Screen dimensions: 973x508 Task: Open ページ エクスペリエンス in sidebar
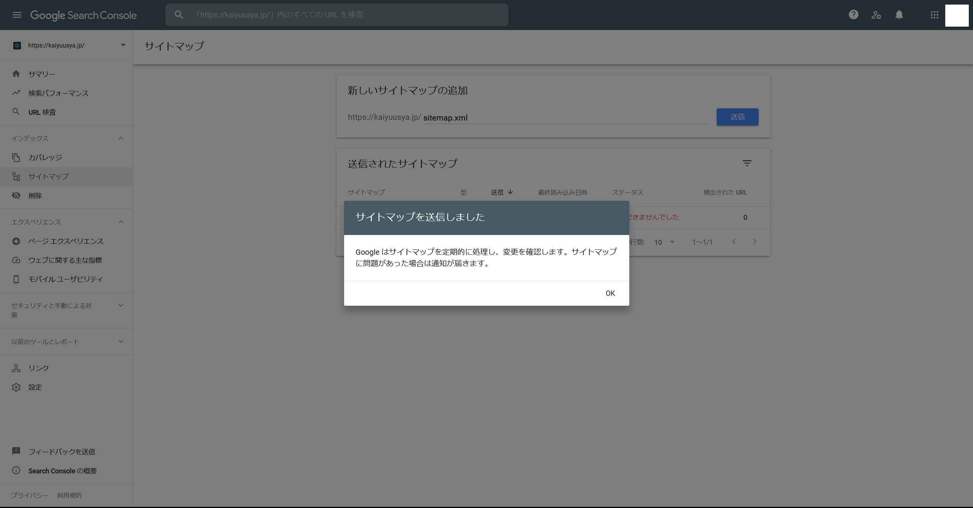[x=66, y=241]
